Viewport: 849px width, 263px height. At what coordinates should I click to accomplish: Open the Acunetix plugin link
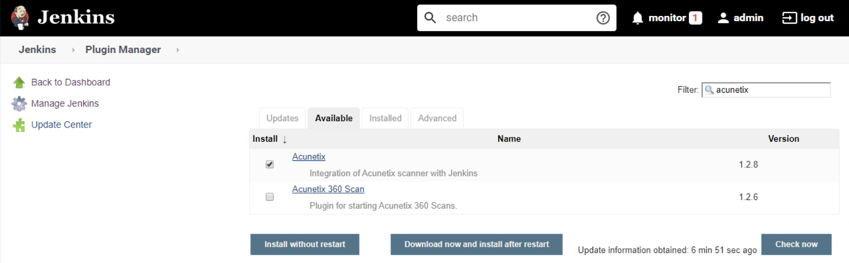pyautogui.click(x=309, y=157)
